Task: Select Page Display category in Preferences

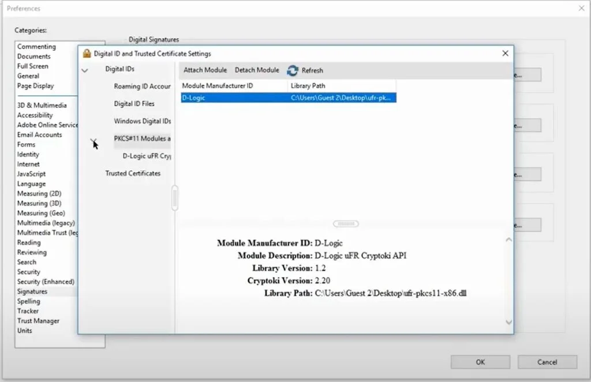Action: (x=35, y=86)
